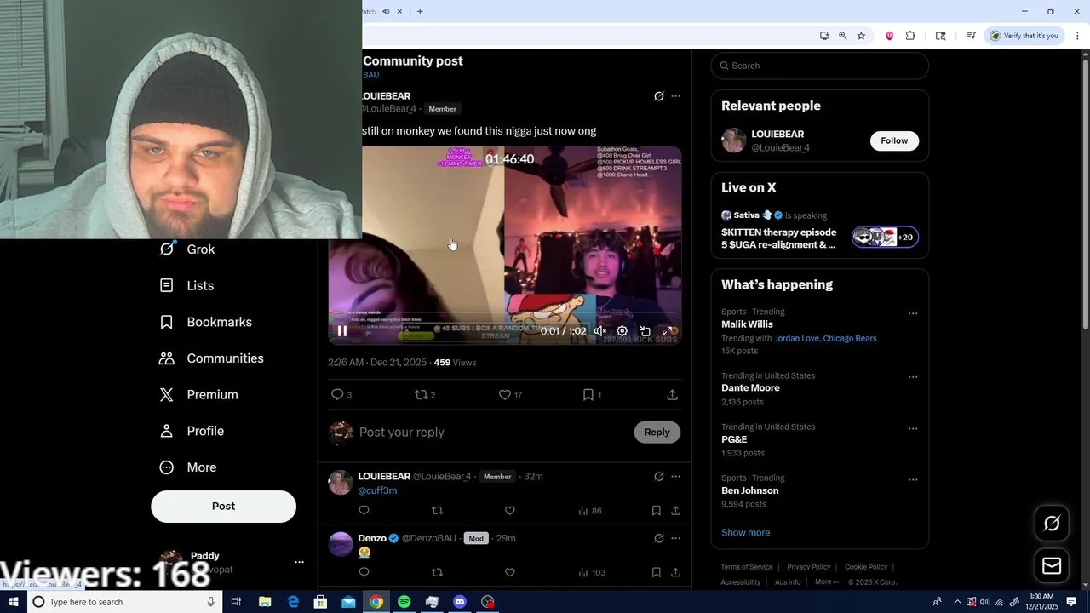Click the Reply button
Viewport: 1090px width, 613px height.
coord(657,433)
